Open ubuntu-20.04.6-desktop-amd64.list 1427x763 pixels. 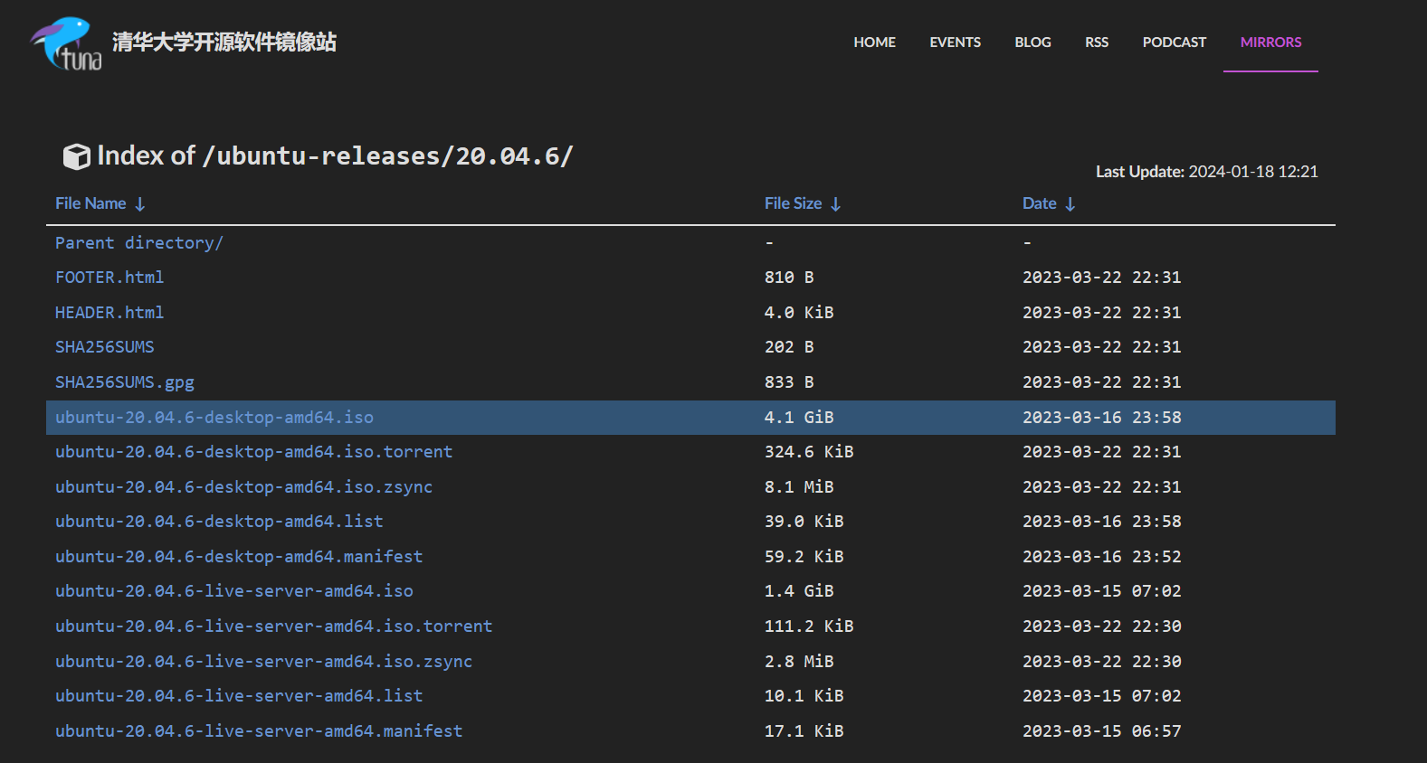[219, 522]
